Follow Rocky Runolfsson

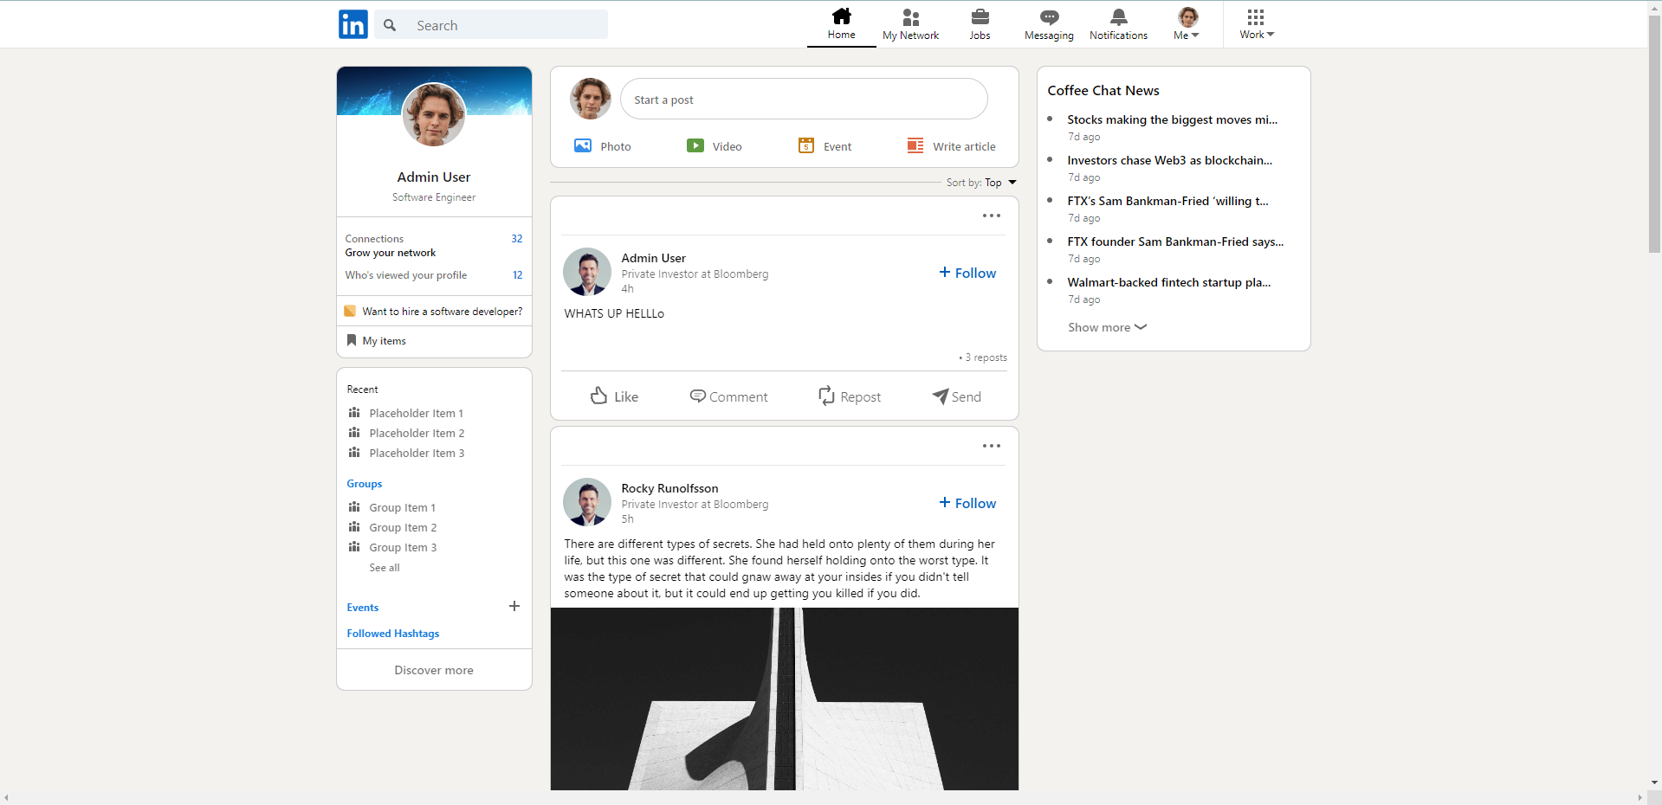pos(967,503)
